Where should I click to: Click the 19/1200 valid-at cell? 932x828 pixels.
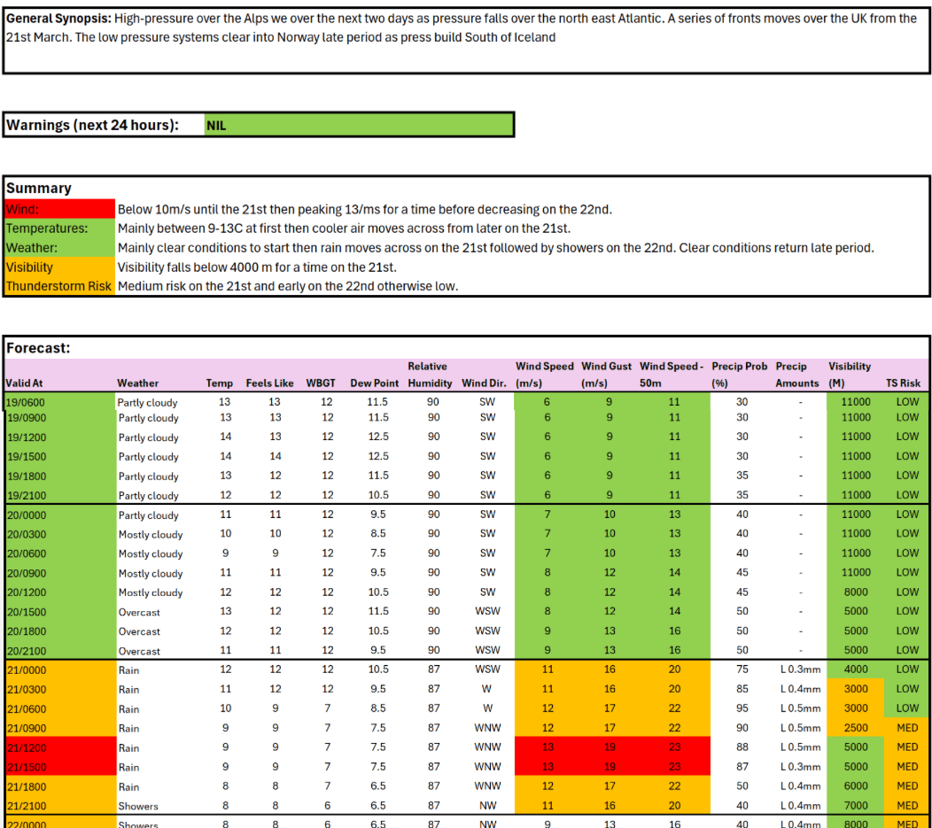(x=60, y=437)
